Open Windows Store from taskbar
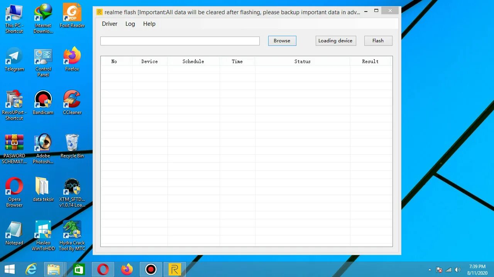 click(79, 269)
